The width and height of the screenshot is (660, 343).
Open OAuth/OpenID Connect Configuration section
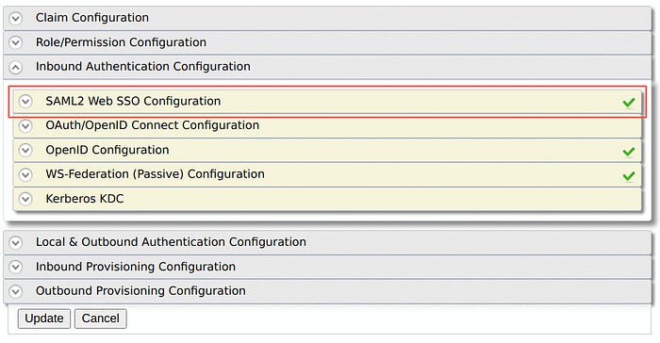pyautogui.click(x=327, y=126)
